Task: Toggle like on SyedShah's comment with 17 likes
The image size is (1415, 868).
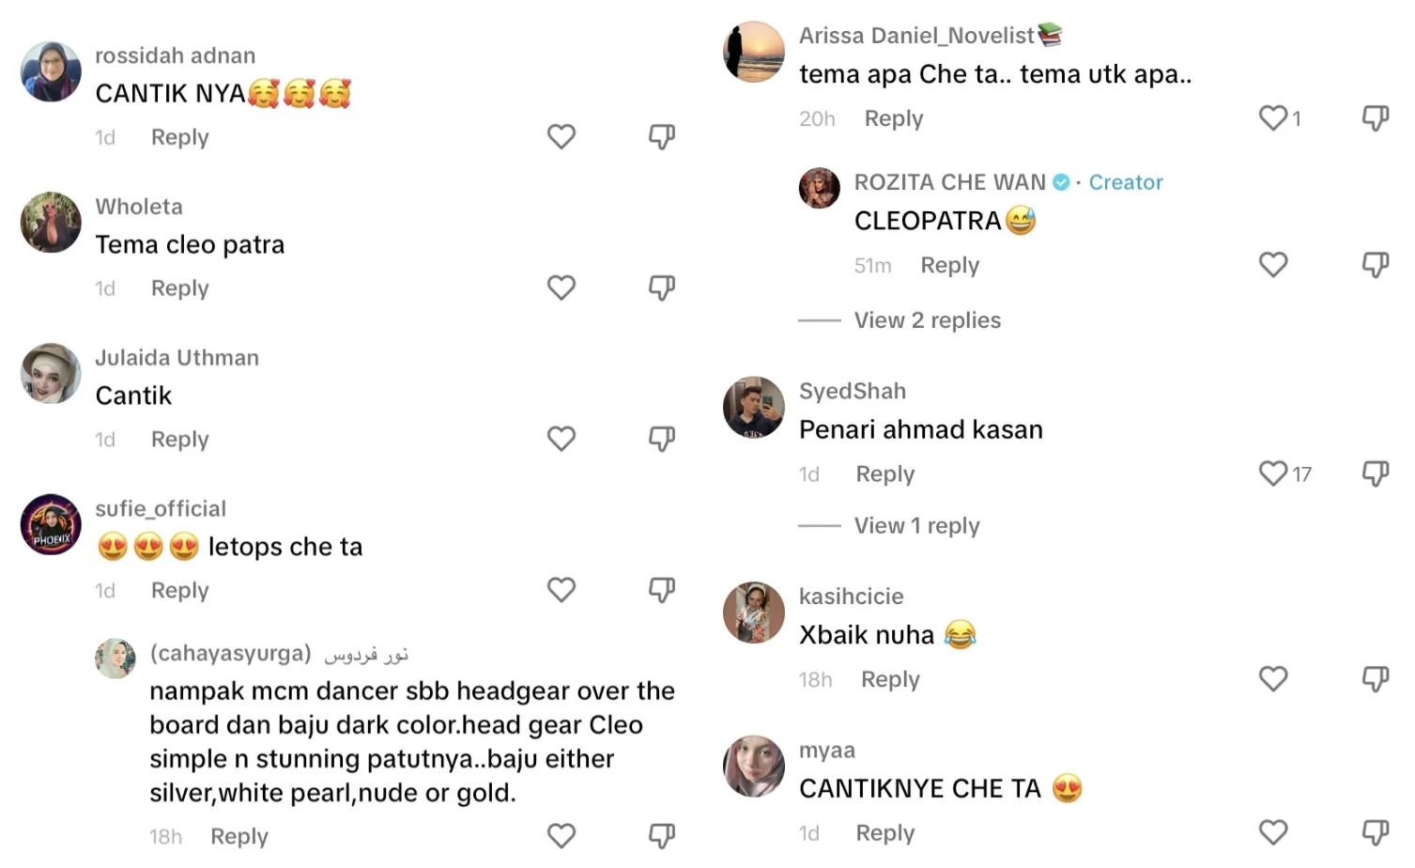Action: [1273, 473]
